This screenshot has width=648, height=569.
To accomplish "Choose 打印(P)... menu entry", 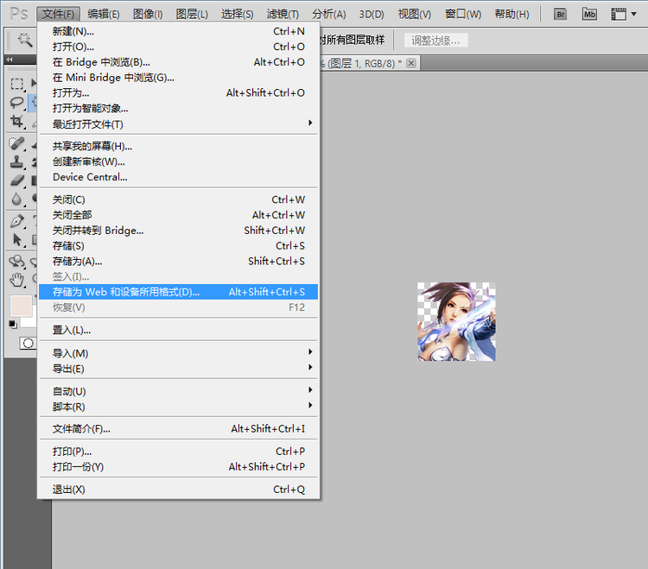I will coord(178,452).
